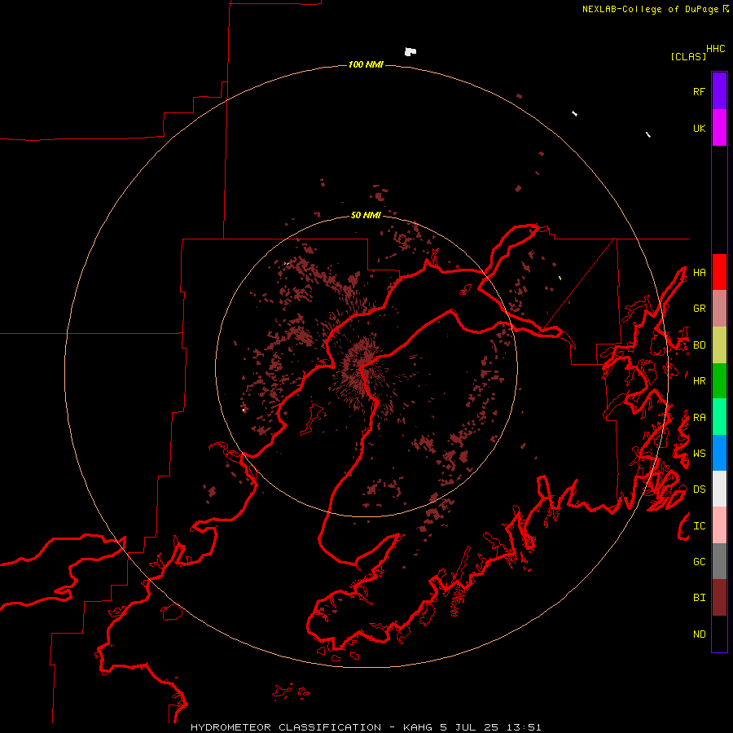Click the GR legend label
Image resolution: width=733 pixels, height=733 pixels.
click(700, 309)
